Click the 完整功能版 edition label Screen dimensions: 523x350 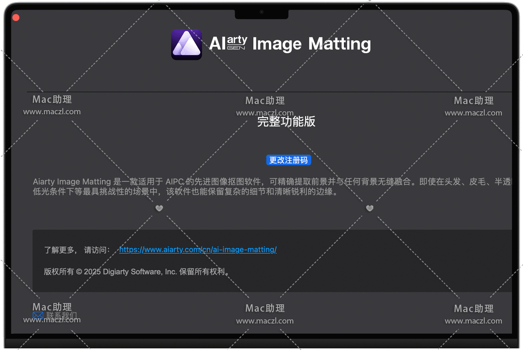(x=286, y=122)
